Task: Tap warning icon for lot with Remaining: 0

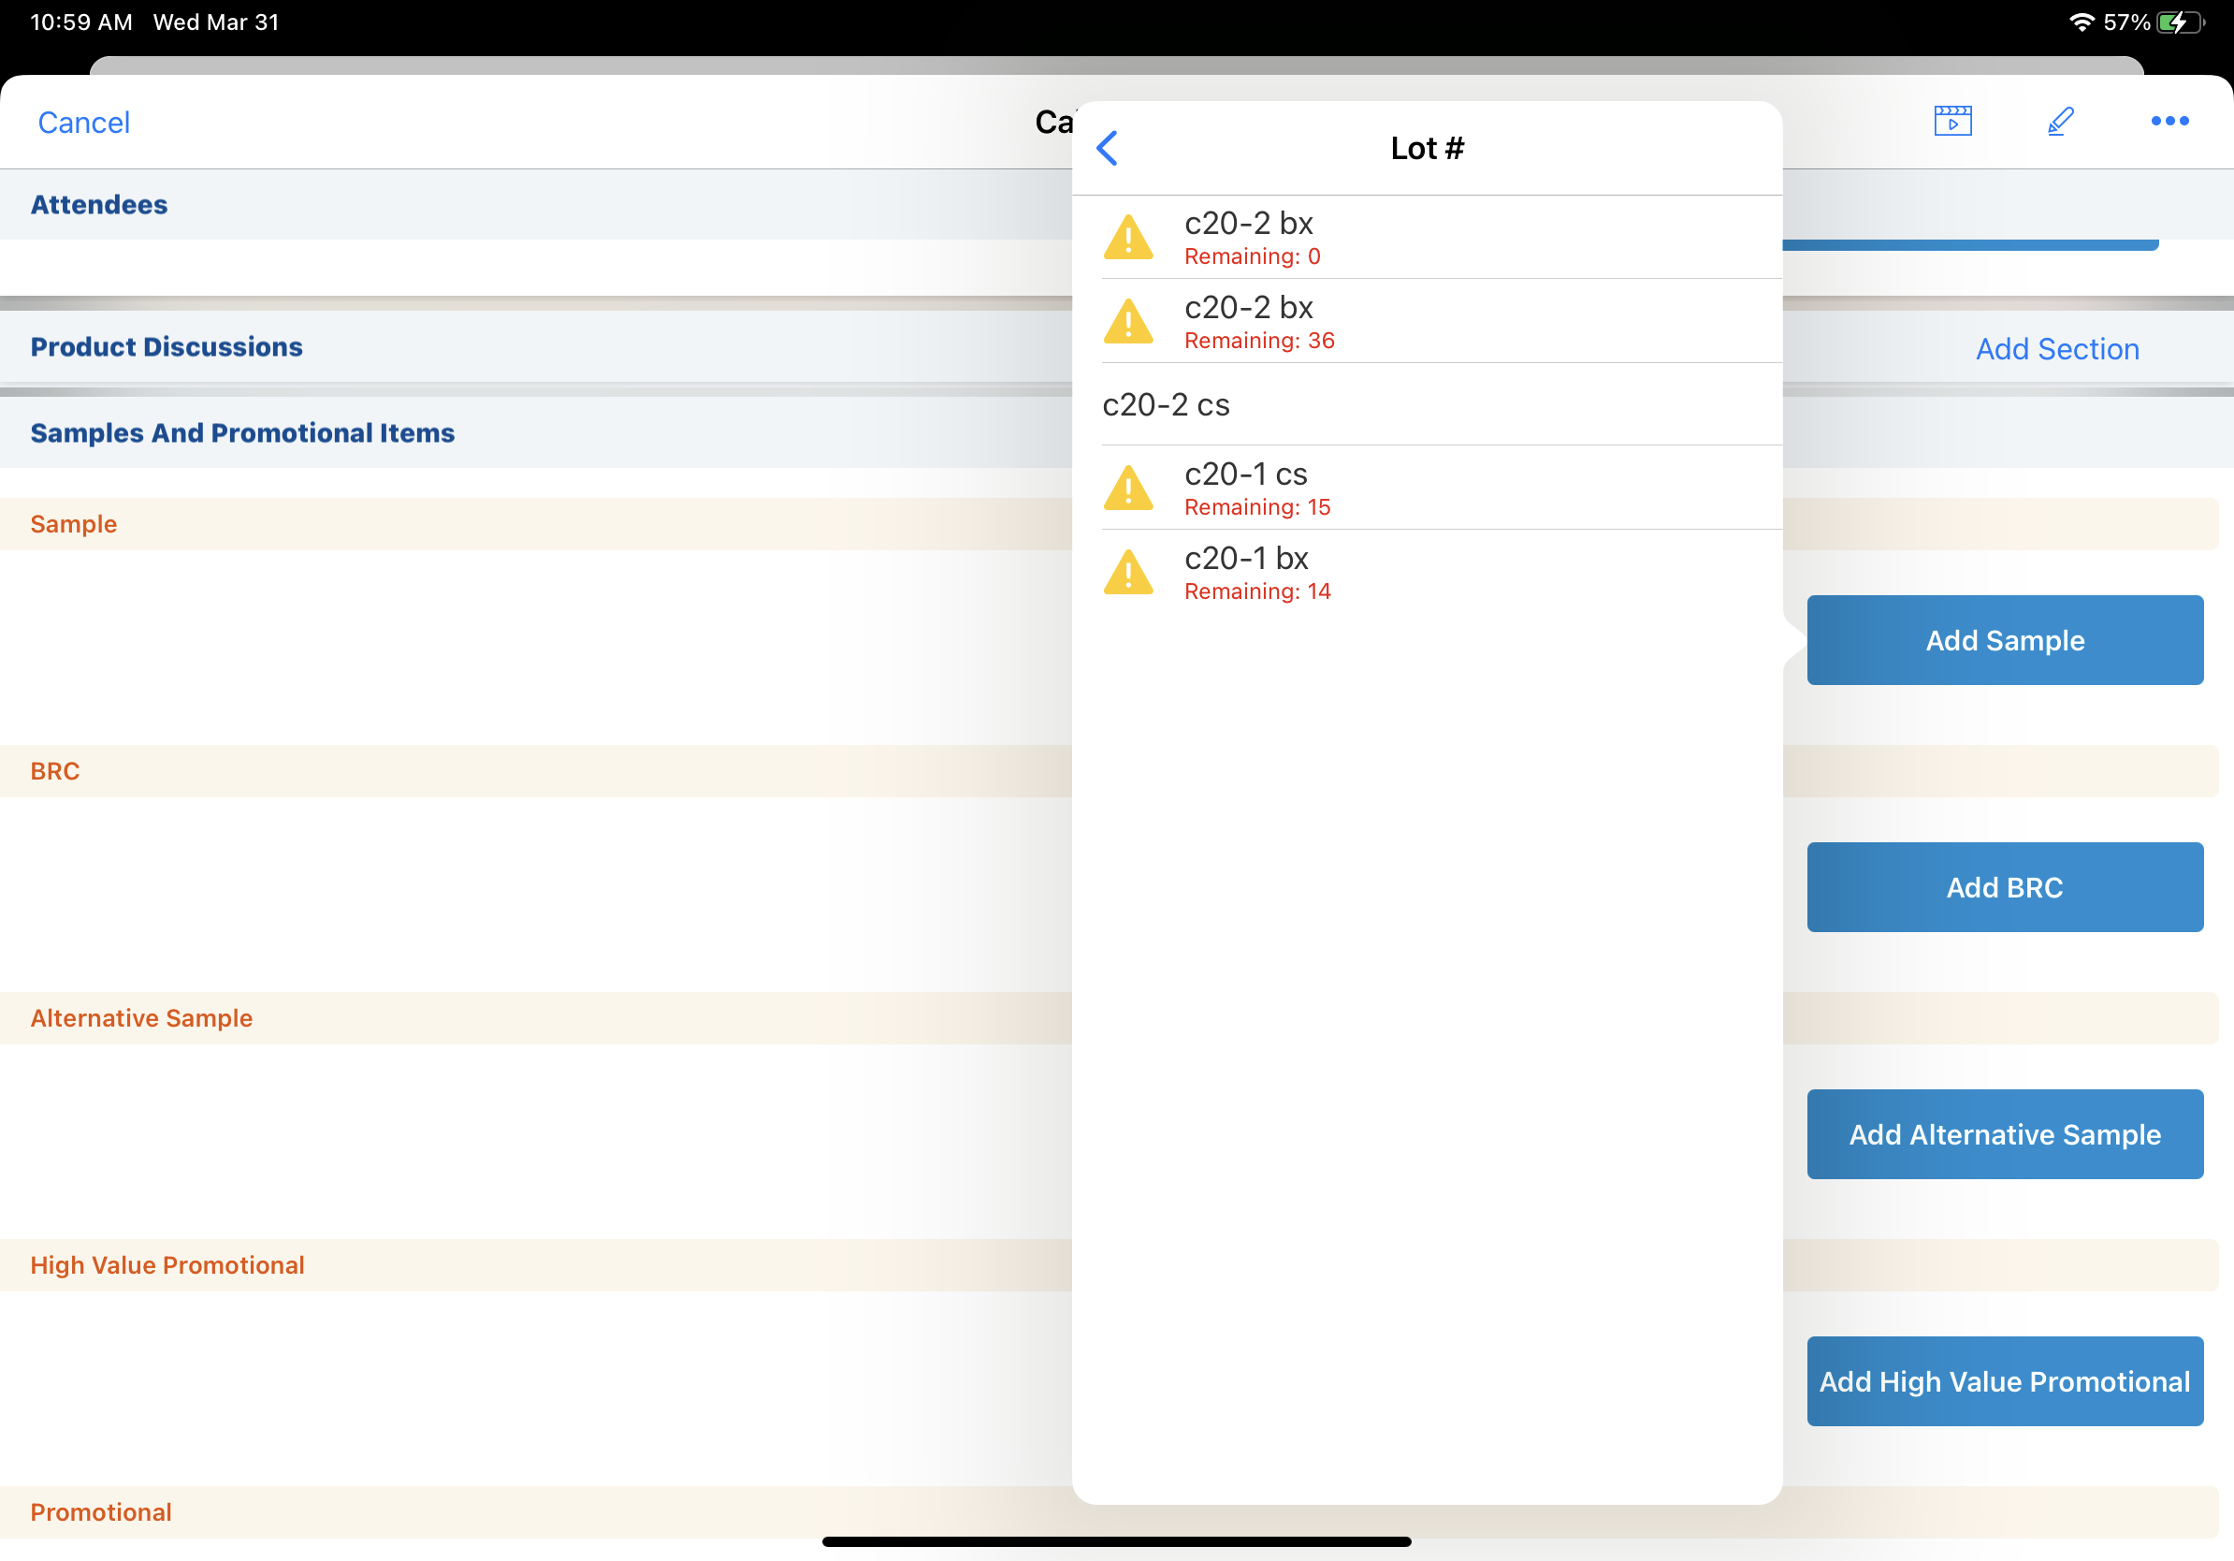Action: tap(1127, 238)
